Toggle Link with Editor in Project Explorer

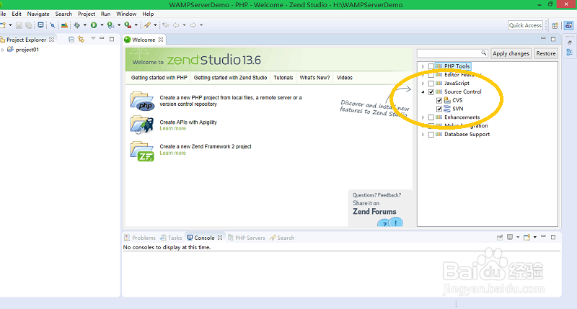[x=81, y=40]
